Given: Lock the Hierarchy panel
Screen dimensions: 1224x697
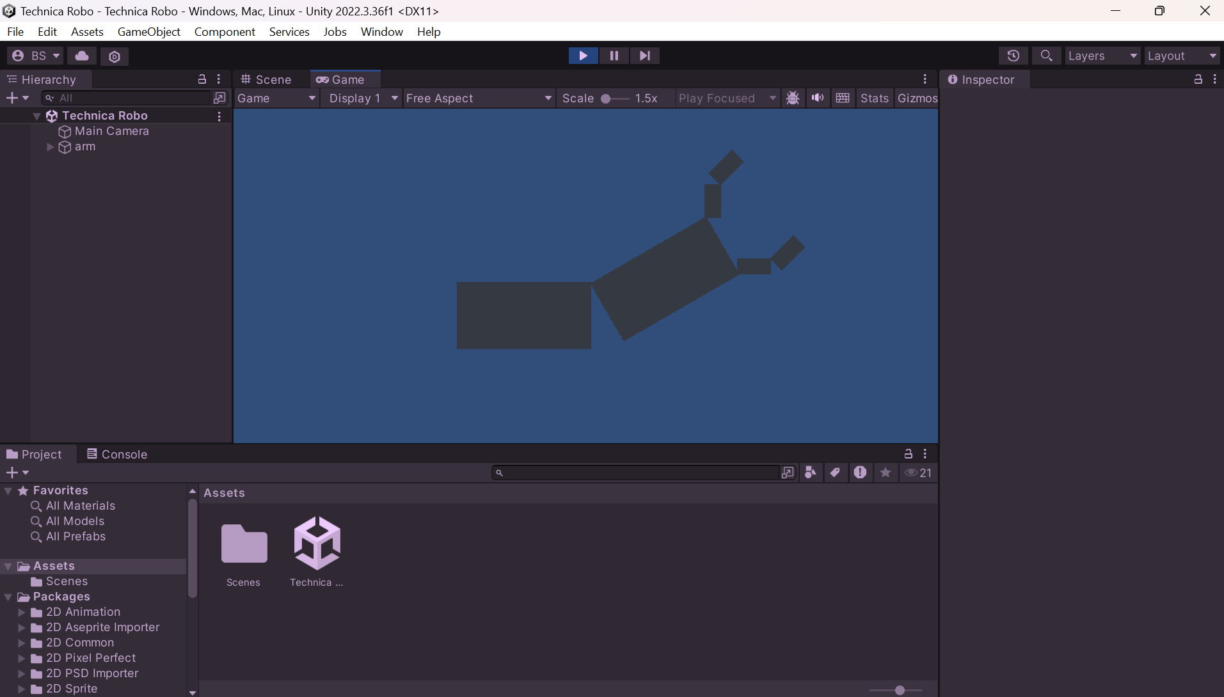Looking at the screenshot, I should [202, 79].
